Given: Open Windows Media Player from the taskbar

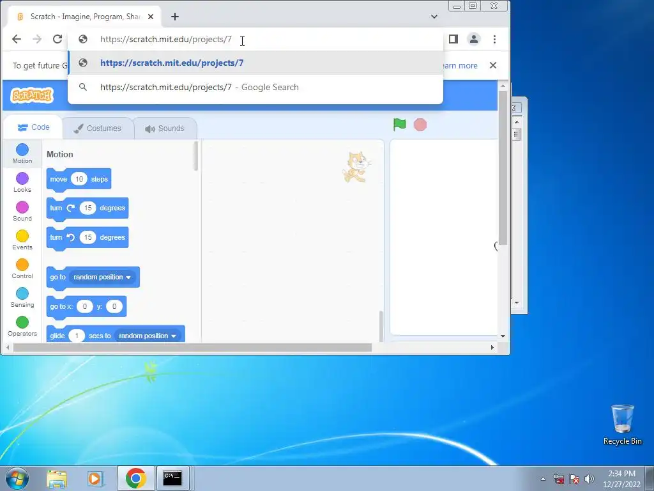Looking at the screenshot, I should pyautogui.click(x=96, y=478).
